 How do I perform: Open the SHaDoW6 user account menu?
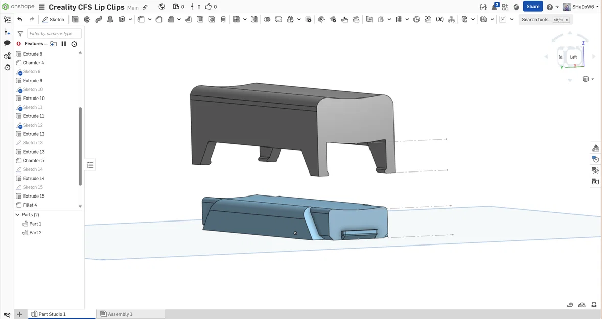581,7
